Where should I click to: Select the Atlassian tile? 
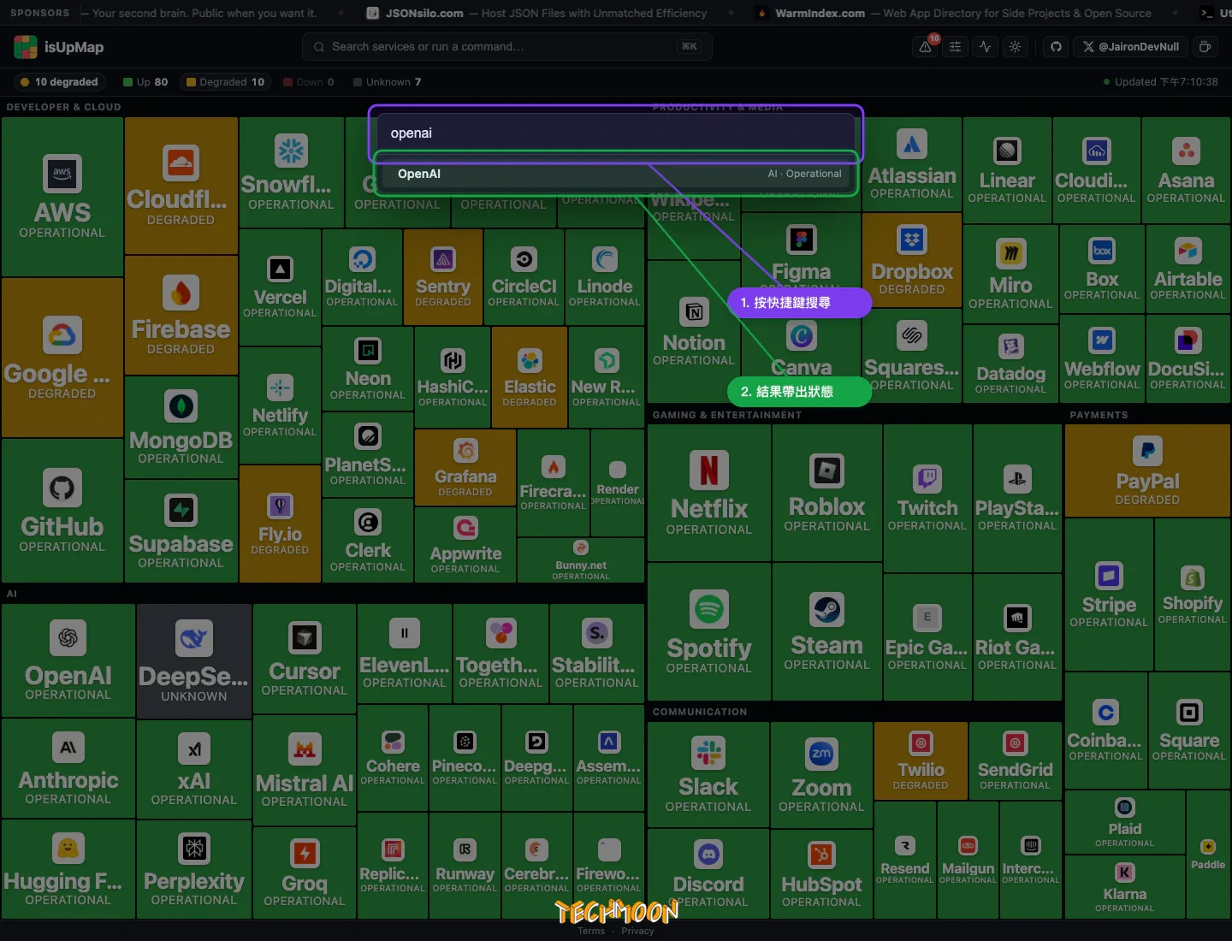[912, 165]
